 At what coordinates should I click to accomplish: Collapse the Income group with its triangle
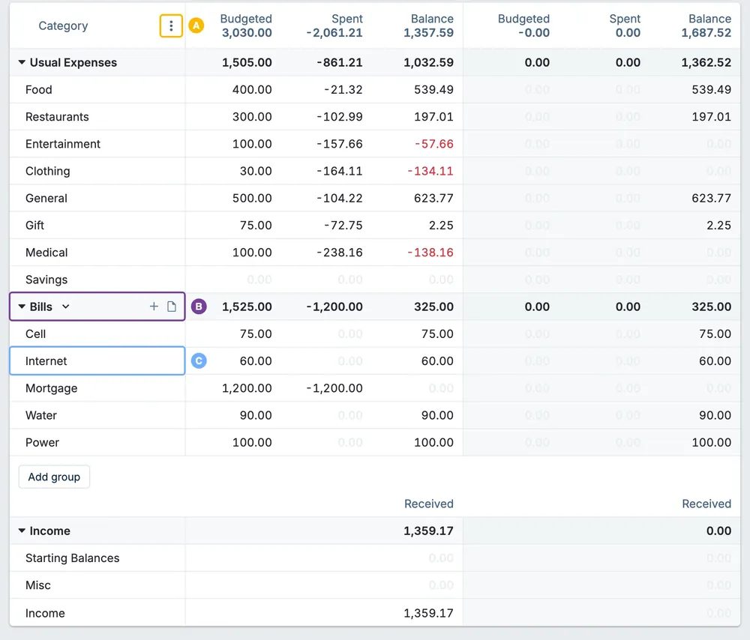pyautogui.click(x=22, y=531)
